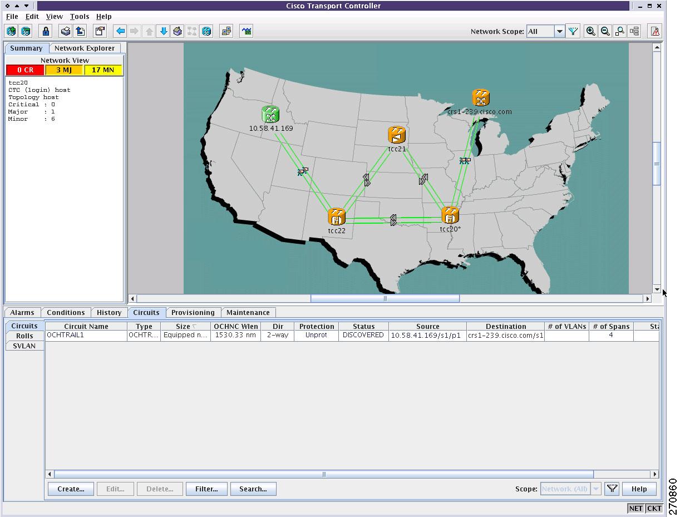Image resolution: width=680 pixels, height=517 pixels.
Task: Switch to the Alarms tab
Action: (22, 313)
